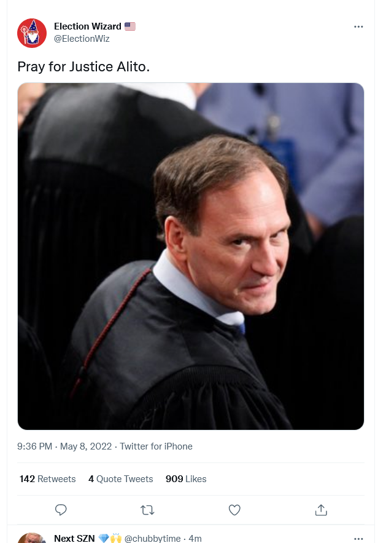
Task: Open the @chubbytime handle
Action: point(153,539)
